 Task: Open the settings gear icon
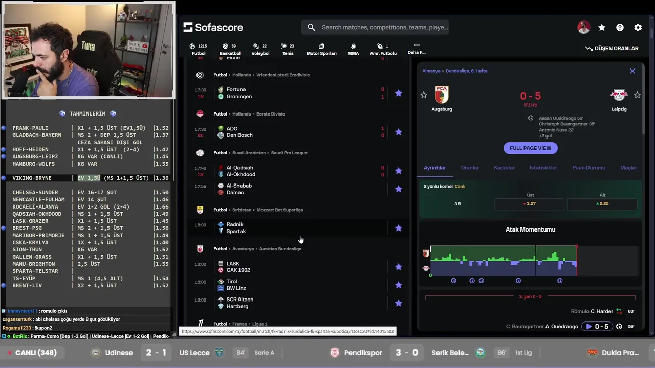pyautogui.click(x=638, y=28)
